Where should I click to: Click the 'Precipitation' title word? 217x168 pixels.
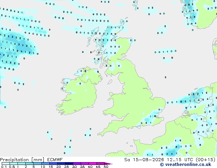pyautogui.click(x=14, y=160)
